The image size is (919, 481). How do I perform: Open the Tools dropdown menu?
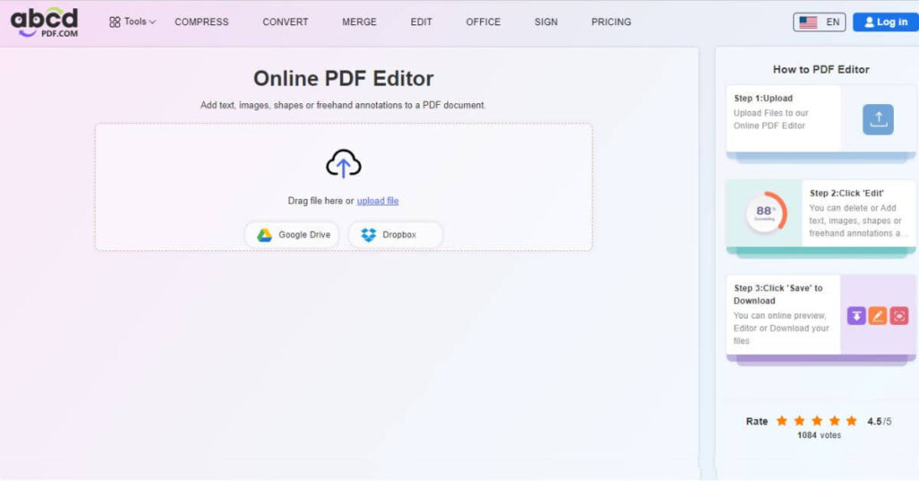tap(132, 22)
